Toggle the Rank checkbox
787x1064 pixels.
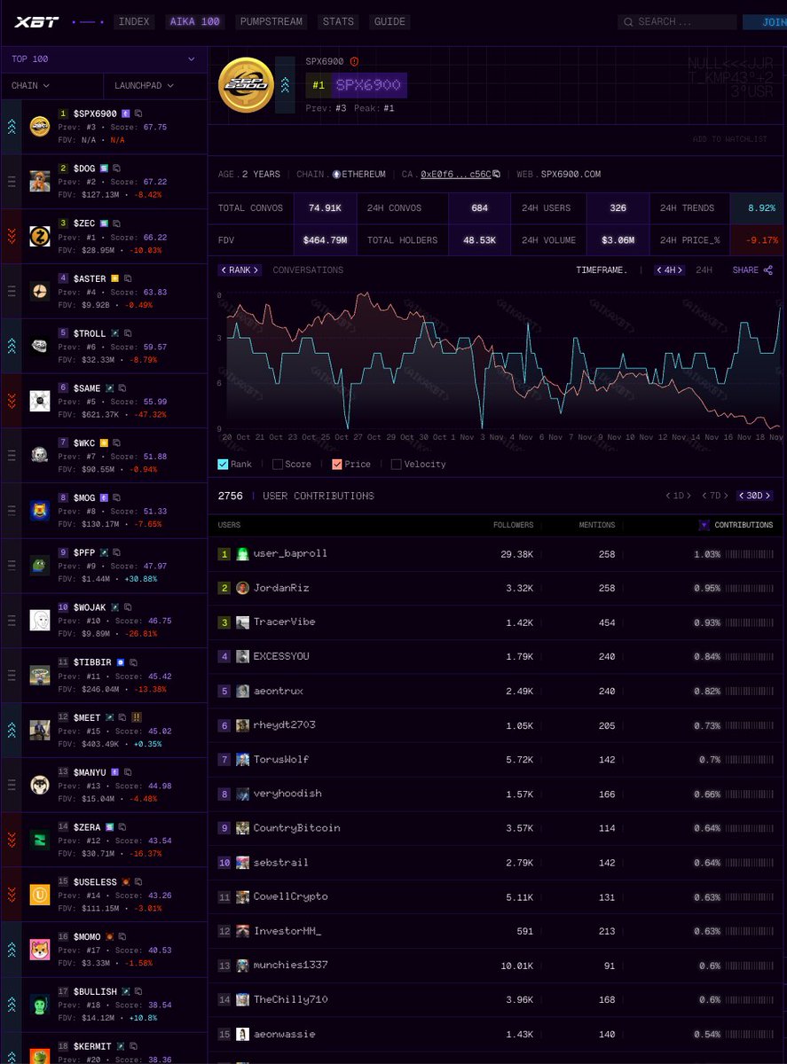[223, 464]
